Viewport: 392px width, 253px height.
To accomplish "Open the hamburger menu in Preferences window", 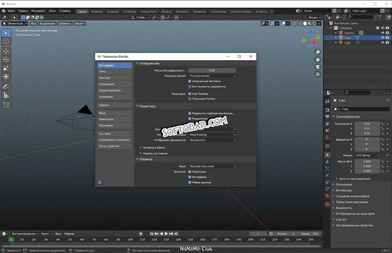I will 99,183.
